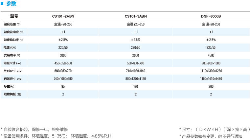Select the 1110×1300×1280 outer dimension value

point(211,71)
